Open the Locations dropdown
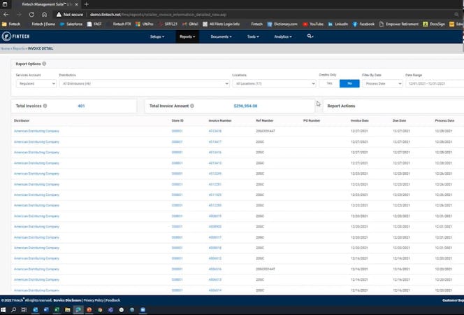Screen dimensions: 464x315 [275, 83]
